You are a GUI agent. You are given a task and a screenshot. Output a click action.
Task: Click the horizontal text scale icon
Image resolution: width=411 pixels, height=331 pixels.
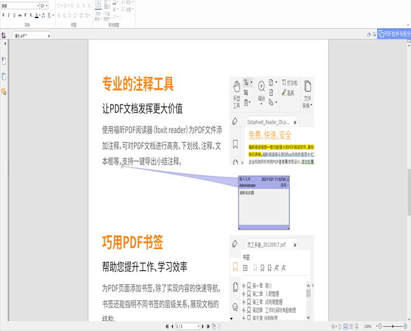49,15
